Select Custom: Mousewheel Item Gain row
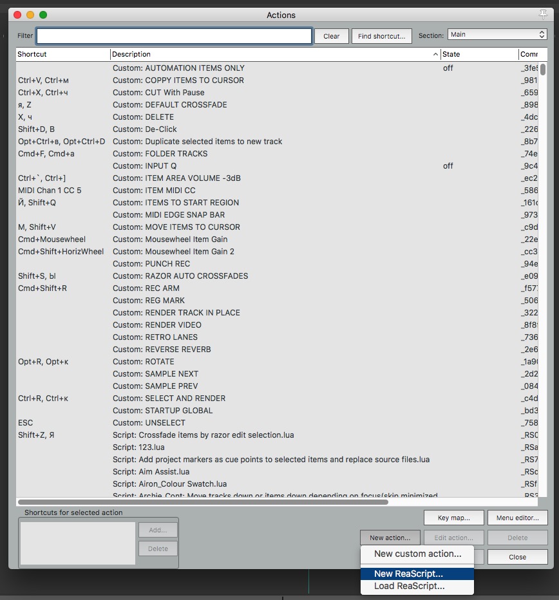Viewport: 559px width, 600px height. tap(277, 239)
